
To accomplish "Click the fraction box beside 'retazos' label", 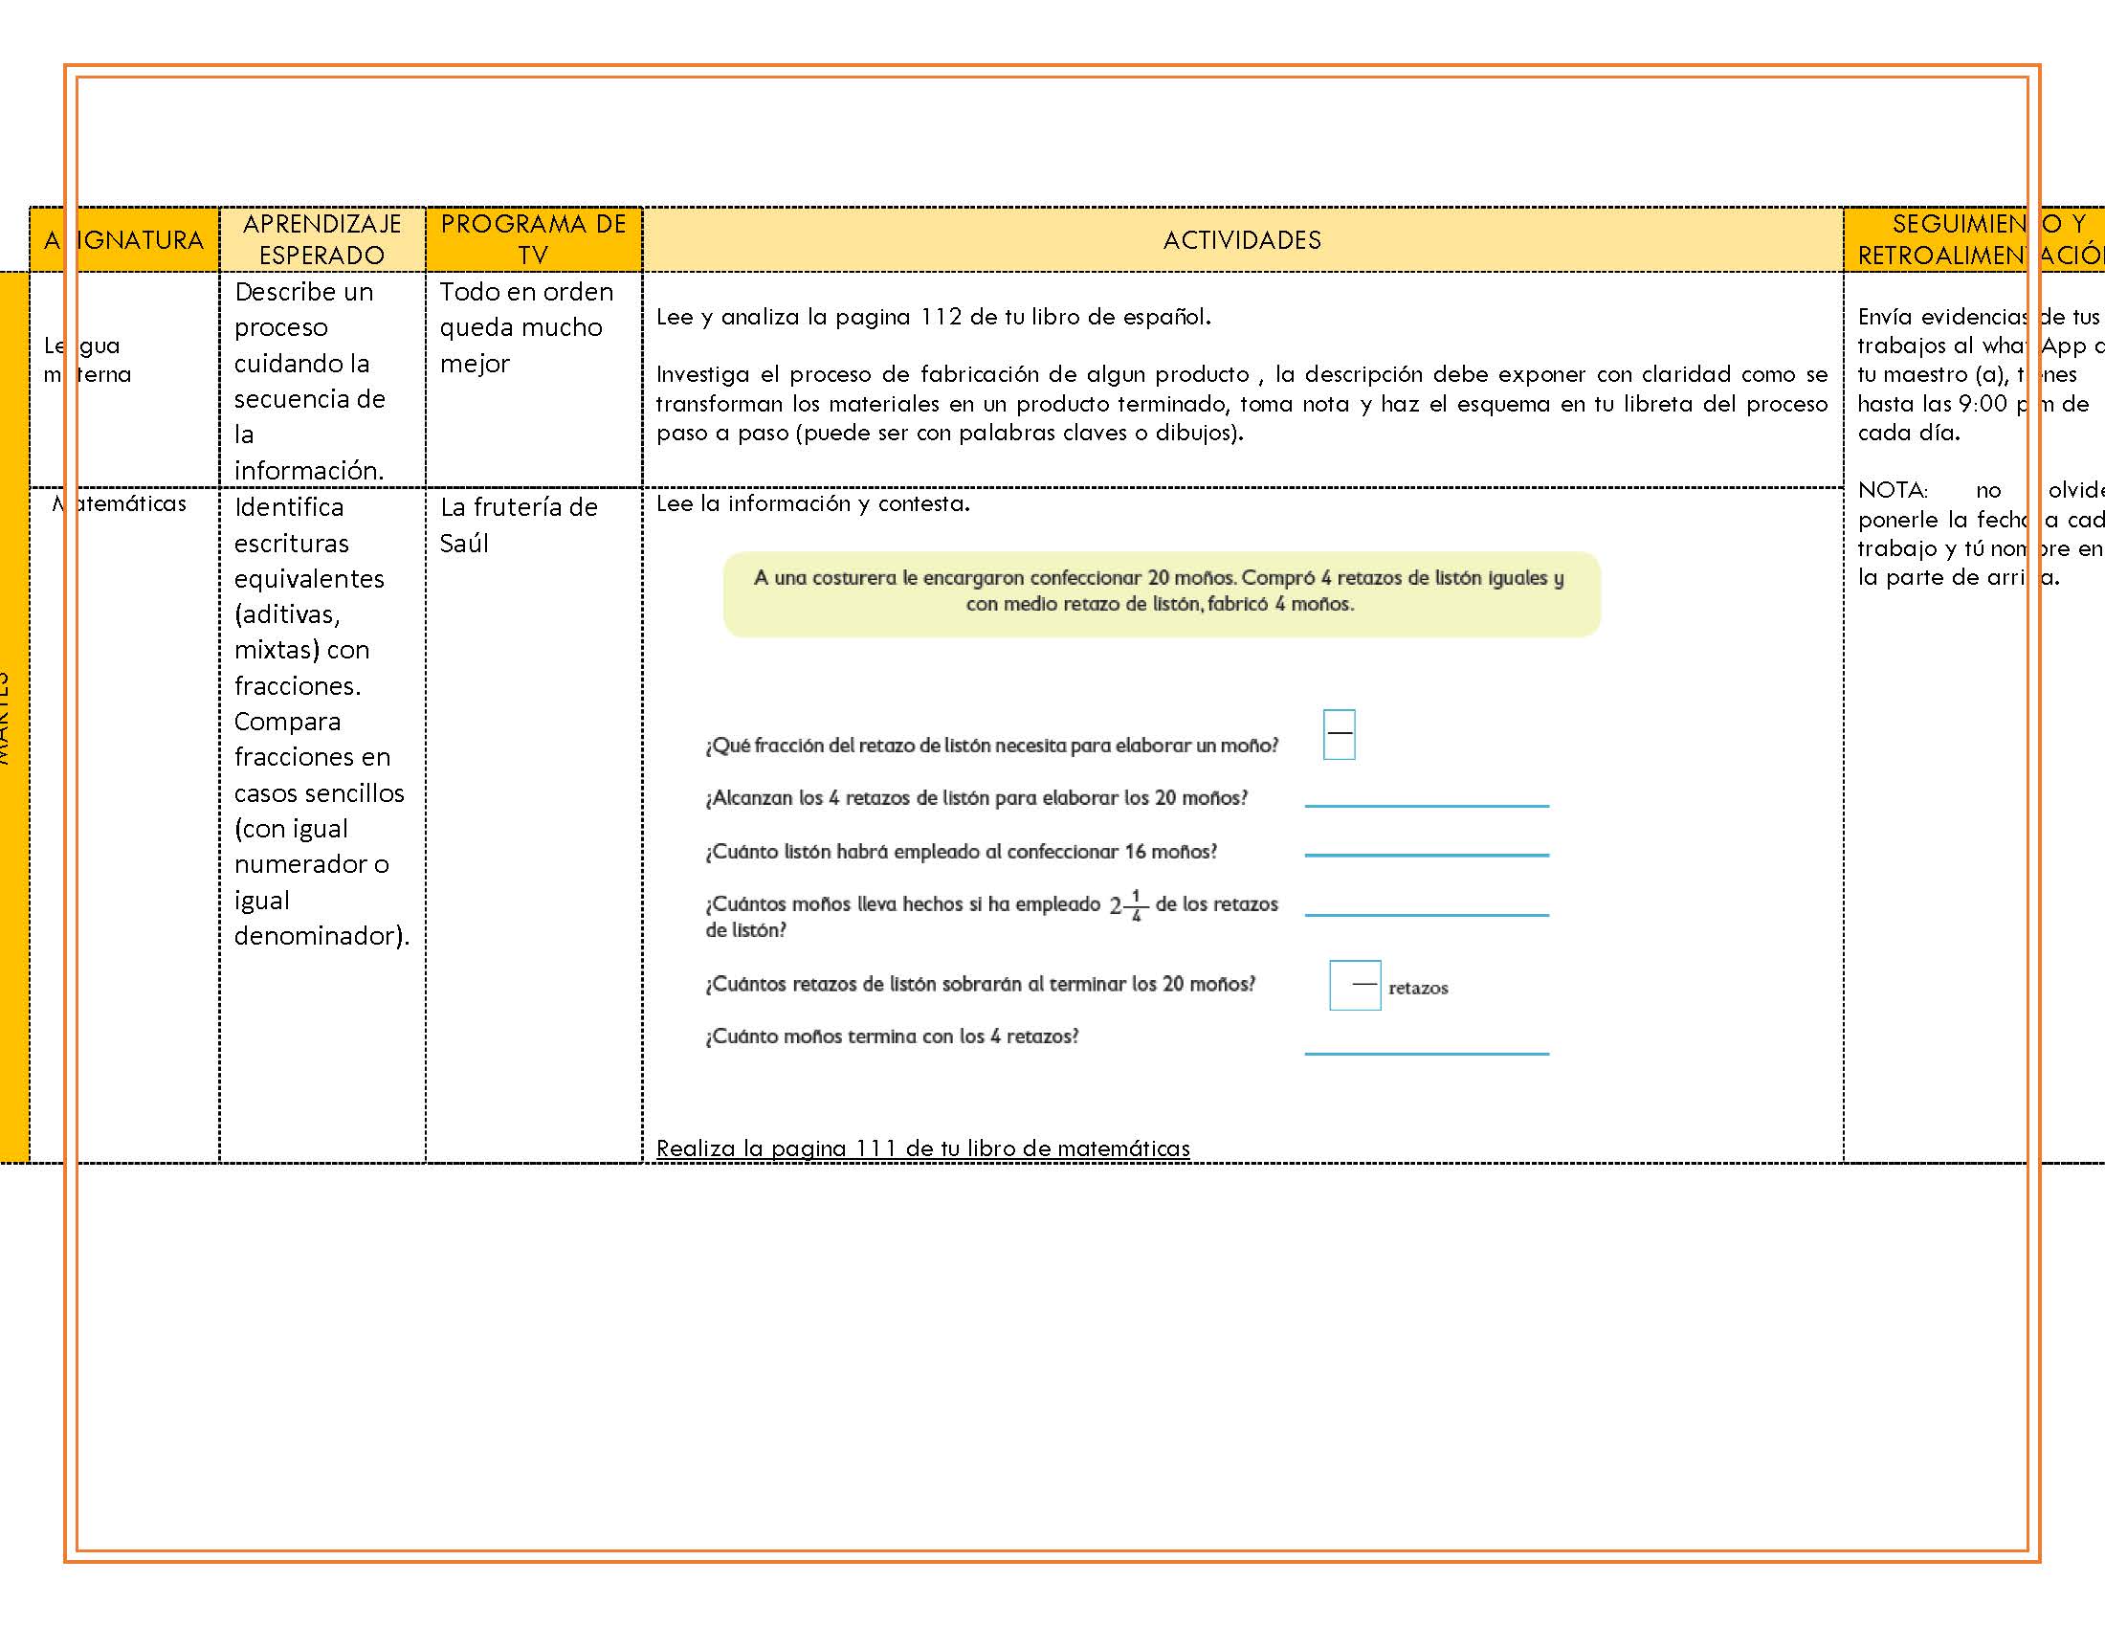I will (x=1354, y=984).
